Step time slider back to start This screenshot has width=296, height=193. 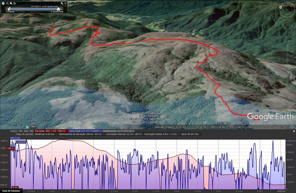tap(7, 9)
